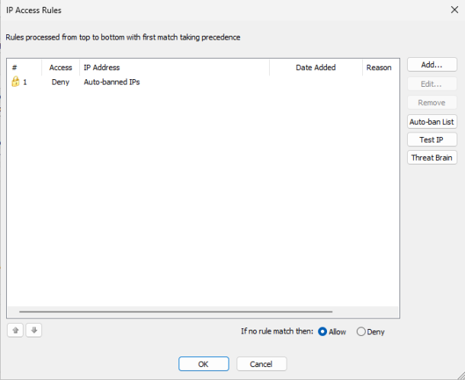The height and width of the screenshot is (380, 465).
Task: Click the horizontal scrollbar under the rules list
Action: (x=175, y=311)
